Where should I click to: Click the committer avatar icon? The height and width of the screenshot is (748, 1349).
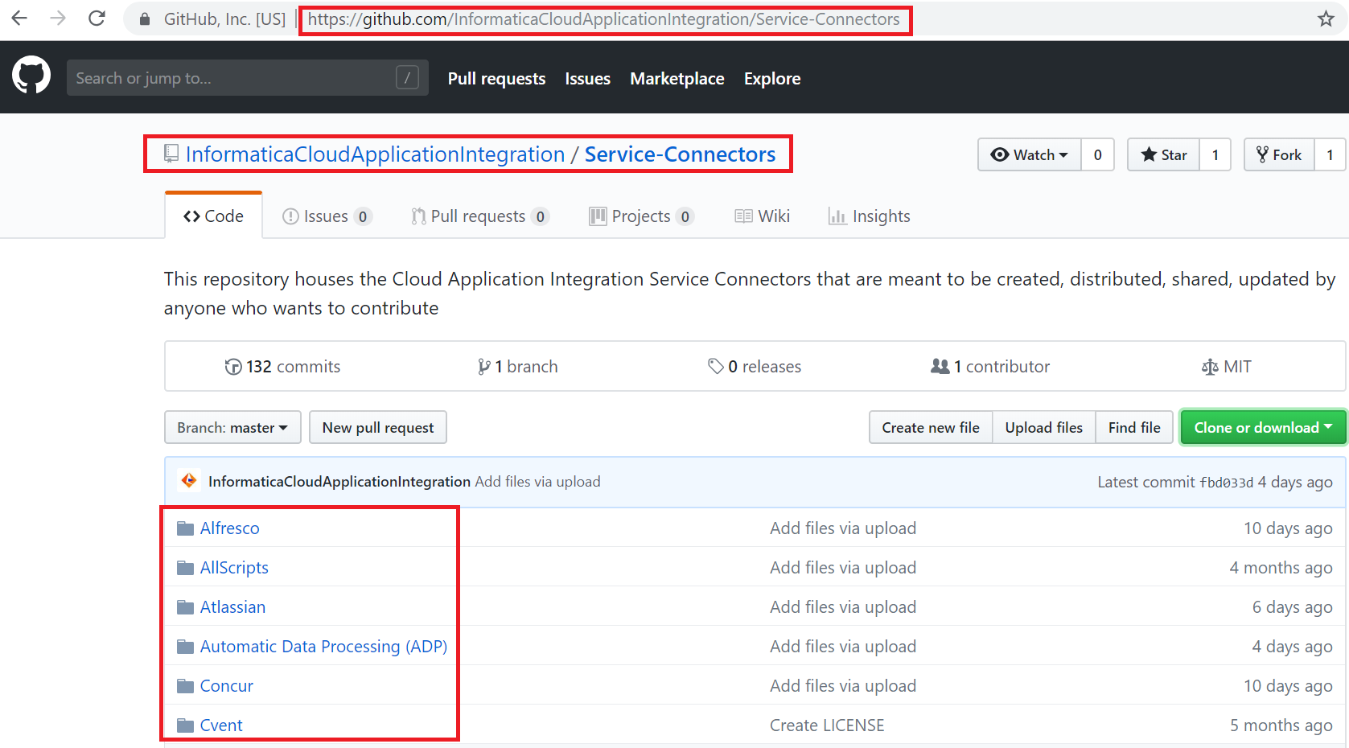[189, 481]
